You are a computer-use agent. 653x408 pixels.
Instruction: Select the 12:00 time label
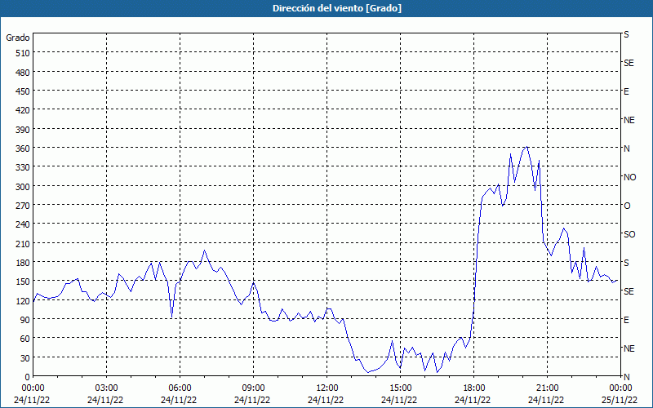point(327,388)
